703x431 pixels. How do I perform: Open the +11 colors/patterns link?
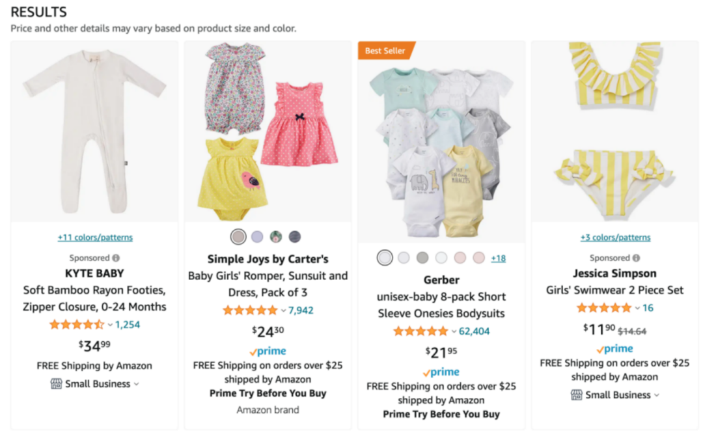coord(95,238)
